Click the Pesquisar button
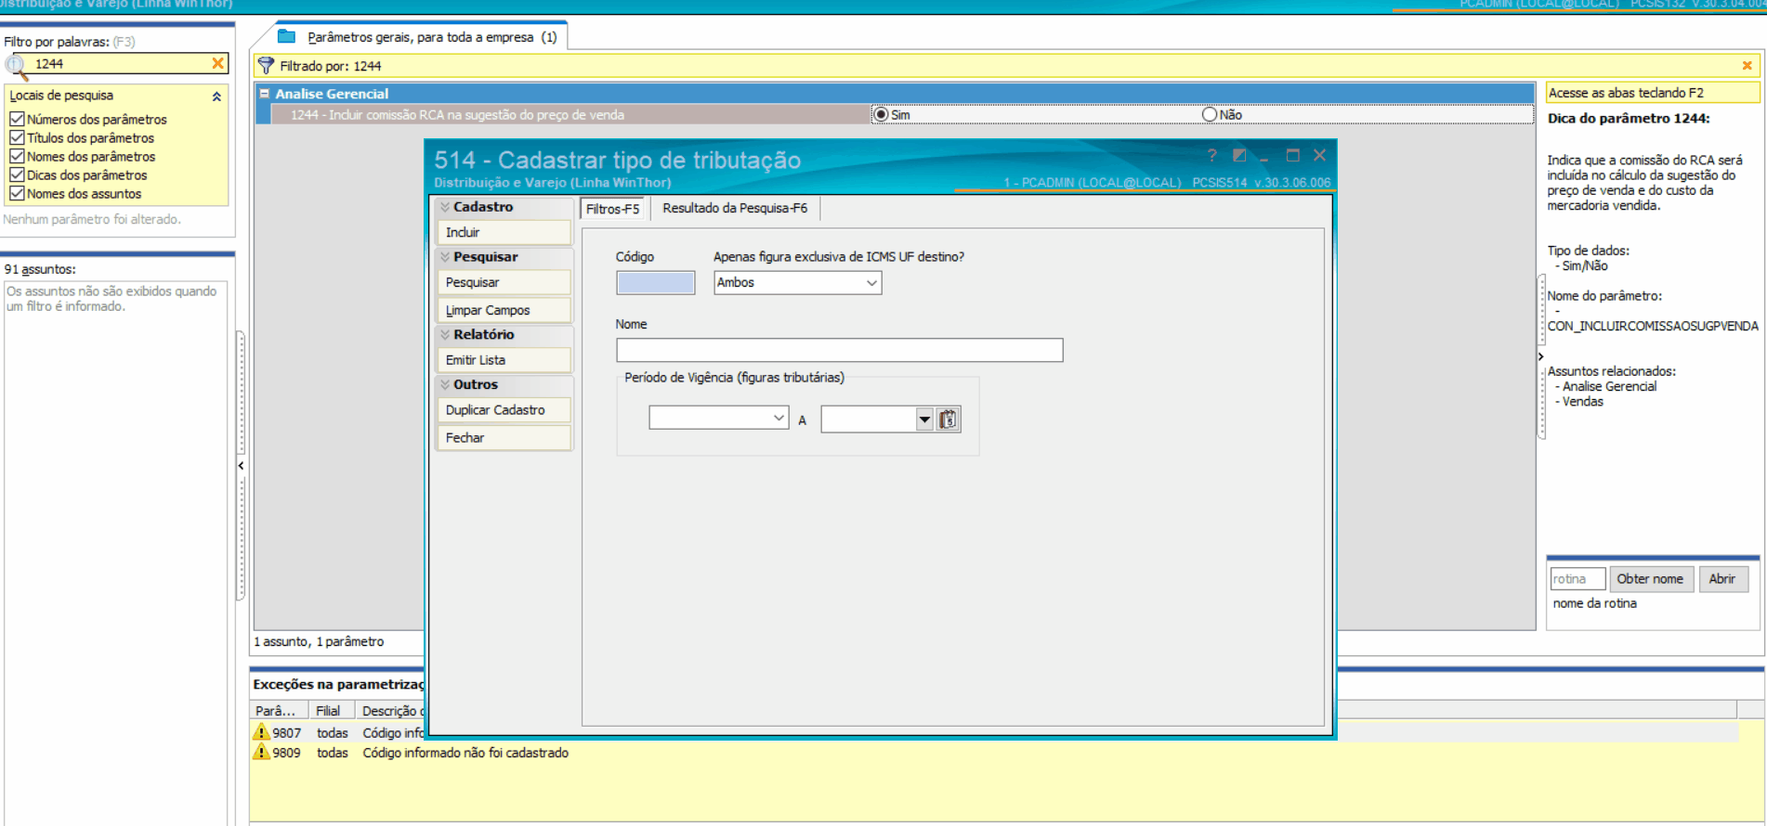This screenshot has height=826, width=1767. click(504, 282)
